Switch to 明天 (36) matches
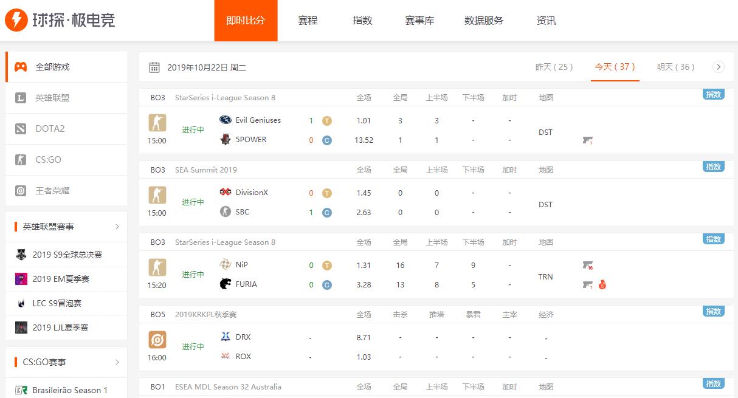Screen dimensions: 738x398 click(x=675, y=67)
